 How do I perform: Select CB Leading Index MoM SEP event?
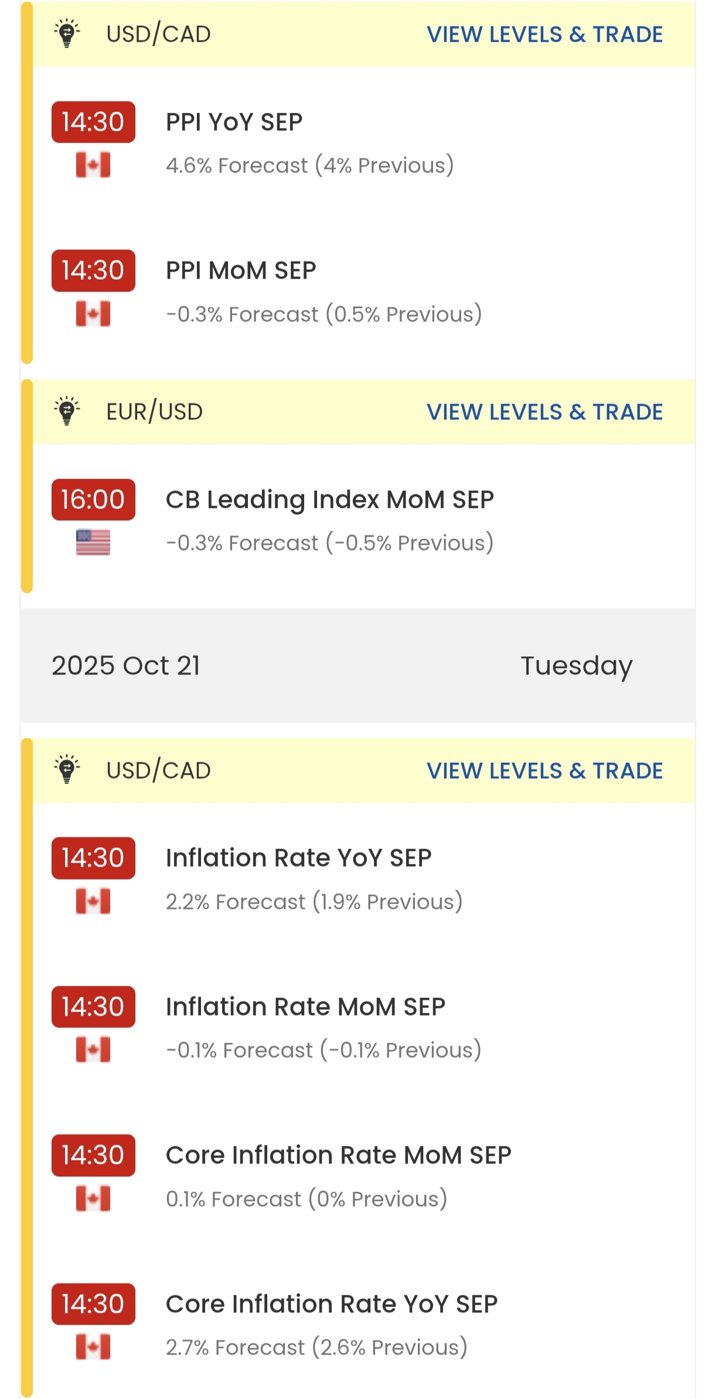330,500
